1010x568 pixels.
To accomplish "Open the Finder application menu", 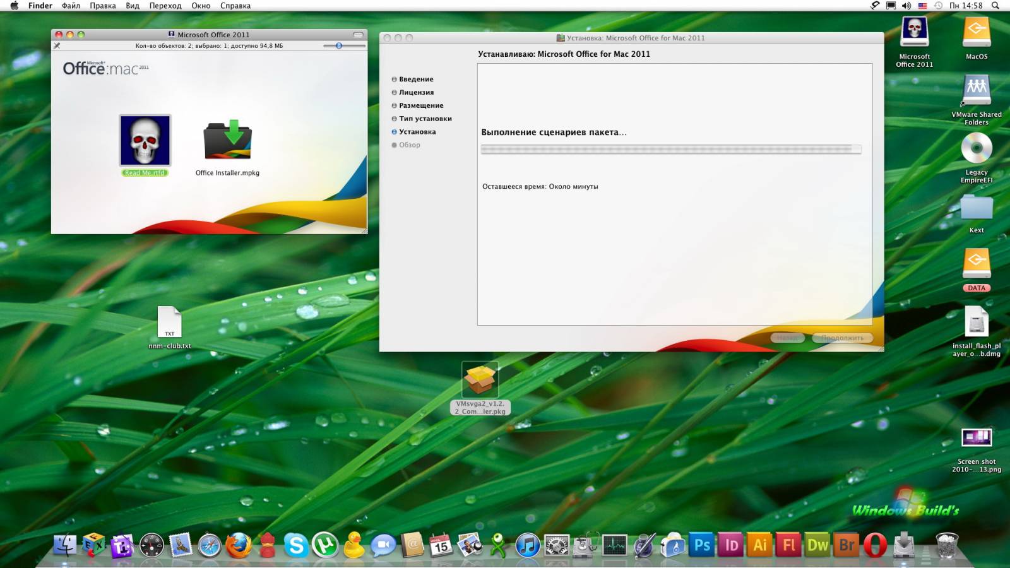I will click(x=40, y=6).
